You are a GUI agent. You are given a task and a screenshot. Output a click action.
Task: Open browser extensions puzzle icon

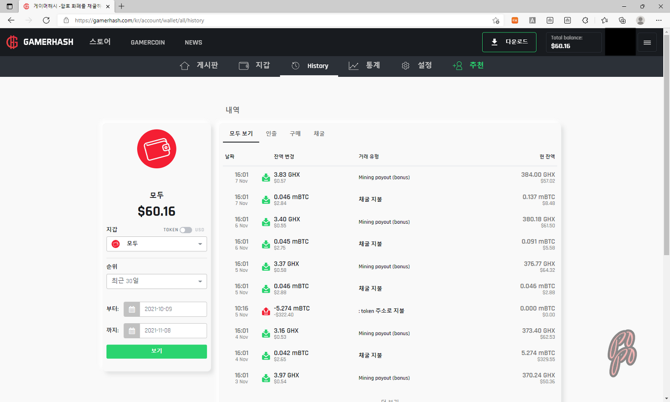coord(585,20)
